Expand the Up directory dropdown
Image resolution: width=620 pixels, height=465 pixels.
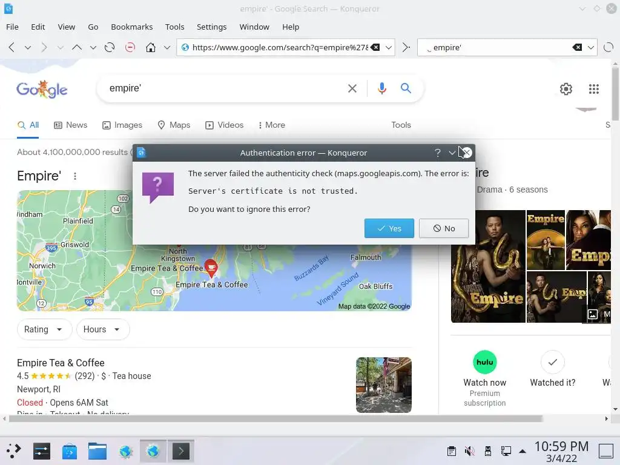[93, 48]
